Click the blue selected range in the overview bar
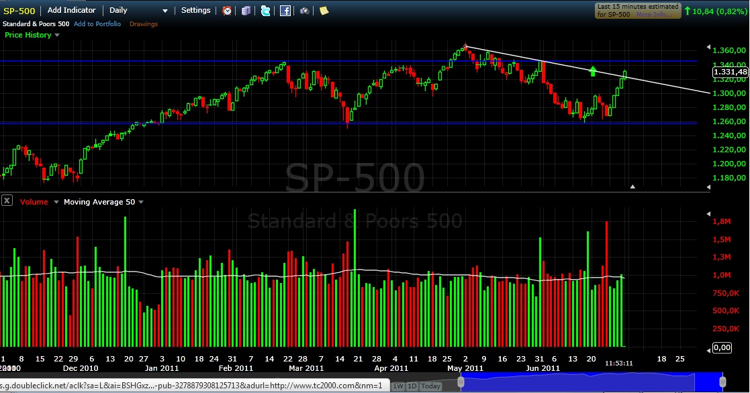The image size is (750, 393). [x=592, y=382]
